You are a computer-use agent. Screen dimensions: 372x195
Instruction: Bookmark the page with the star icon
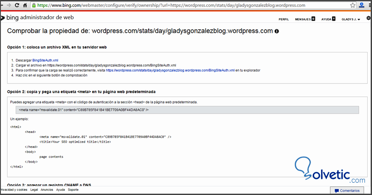tap(353, 5)
